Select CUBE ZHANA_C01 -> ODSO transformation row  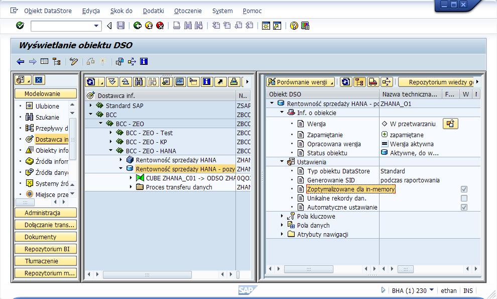click(190, 178)
